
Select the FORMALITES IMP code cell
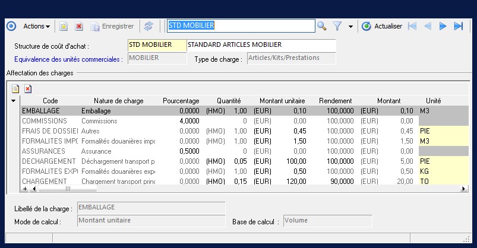coord(49,141)
